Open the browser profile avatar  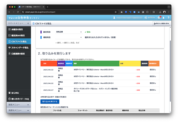coord(164,12)
